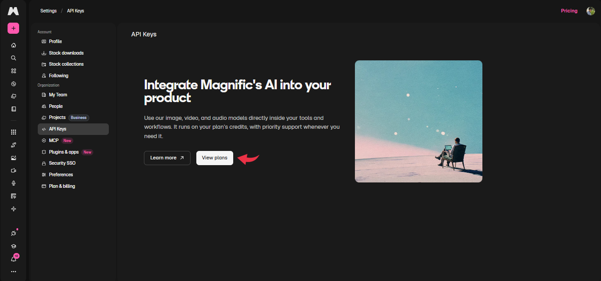Click the three dots more icon

tap(13, 272)
